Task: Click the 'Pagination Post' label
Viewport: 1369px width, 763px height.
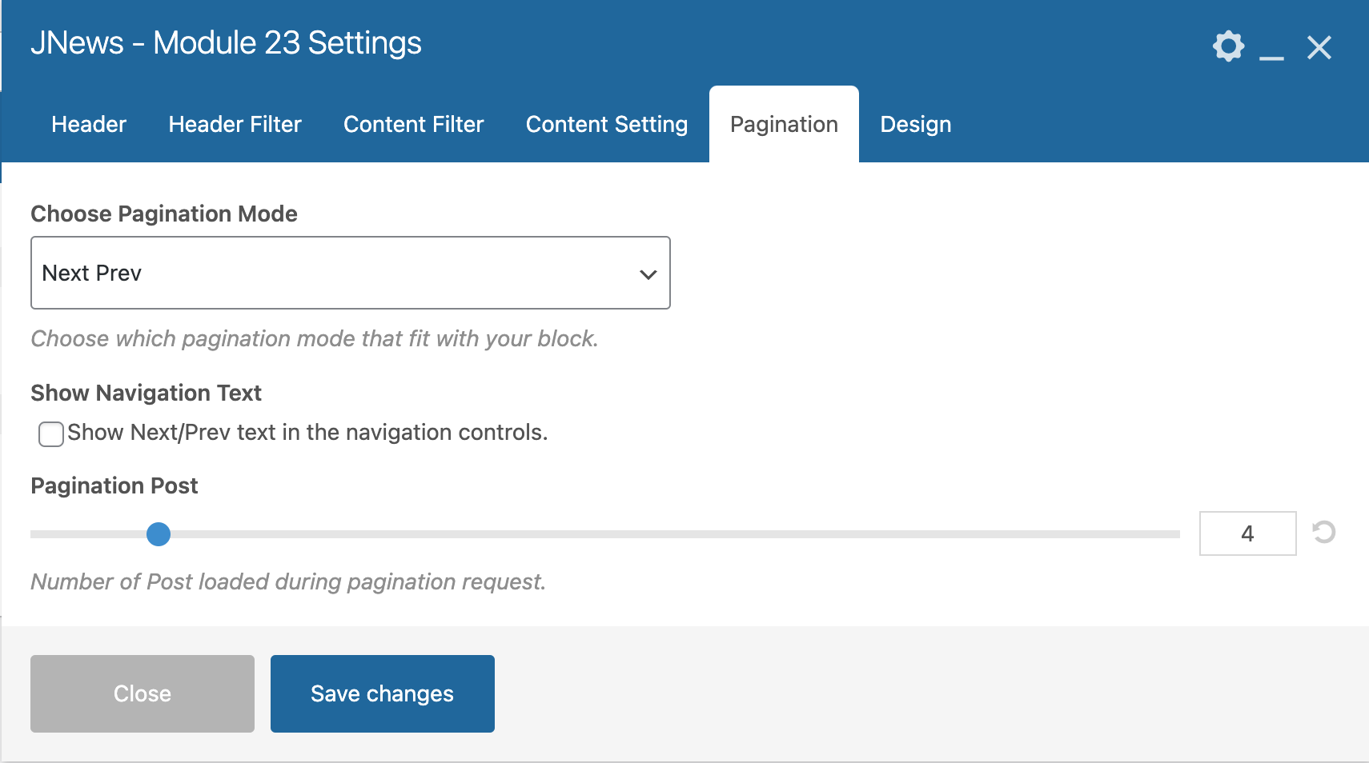Action: (114, 485)
